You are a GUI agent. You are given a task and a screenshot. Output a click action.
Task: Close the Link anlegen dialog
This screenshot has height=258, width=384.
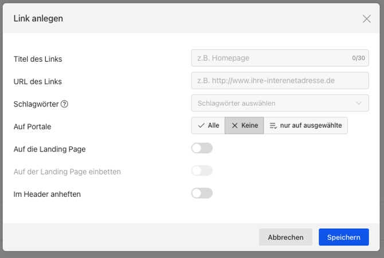coord(367,19)
